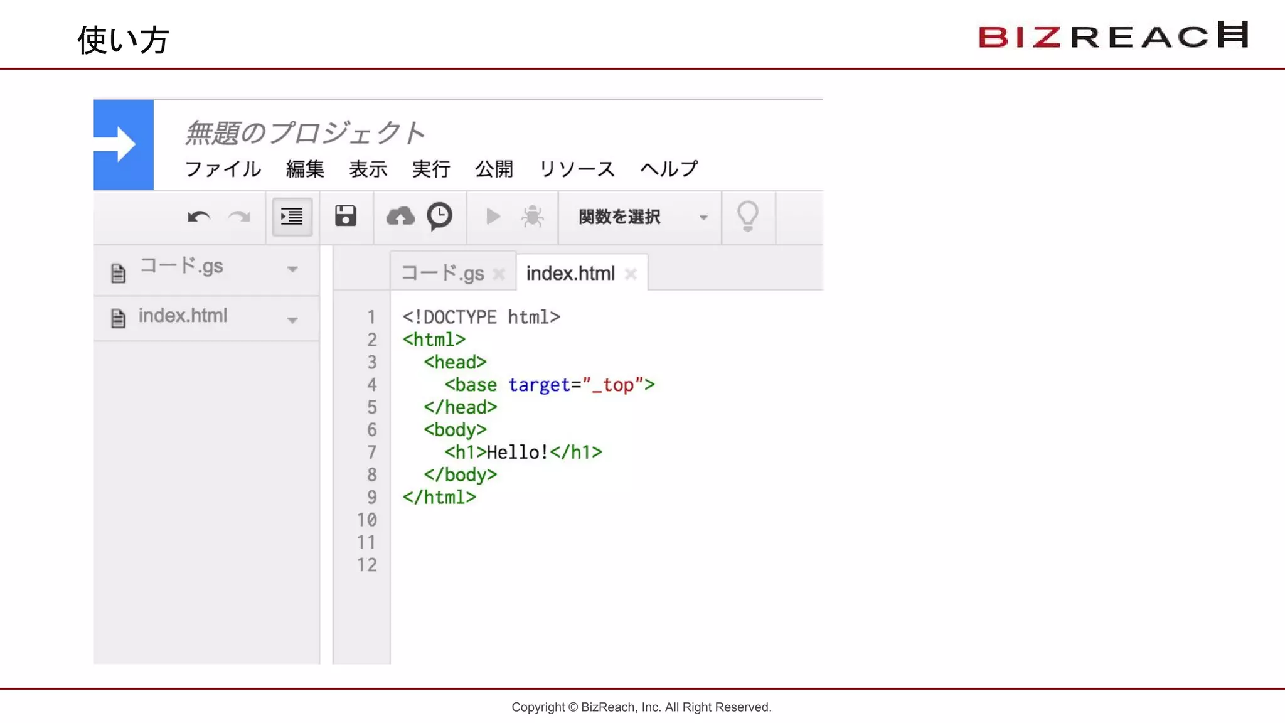
Task: Click the blue arrow Apps Script logo
Action: click(124, 145)
